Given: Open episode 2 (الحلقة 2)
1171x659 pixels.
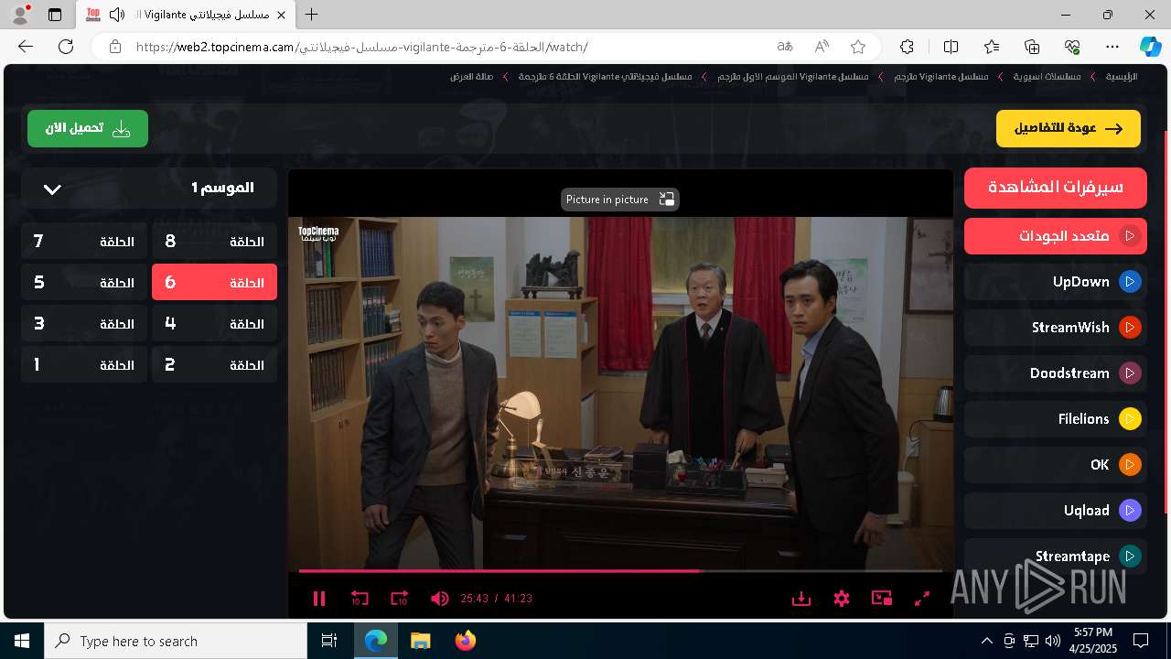Looking at the screenshot, I should point(214,365).
